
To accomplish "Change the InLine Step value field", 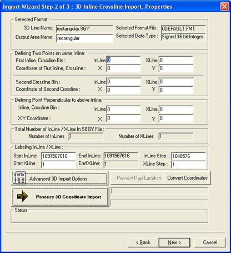I will [x=188, y=156].
